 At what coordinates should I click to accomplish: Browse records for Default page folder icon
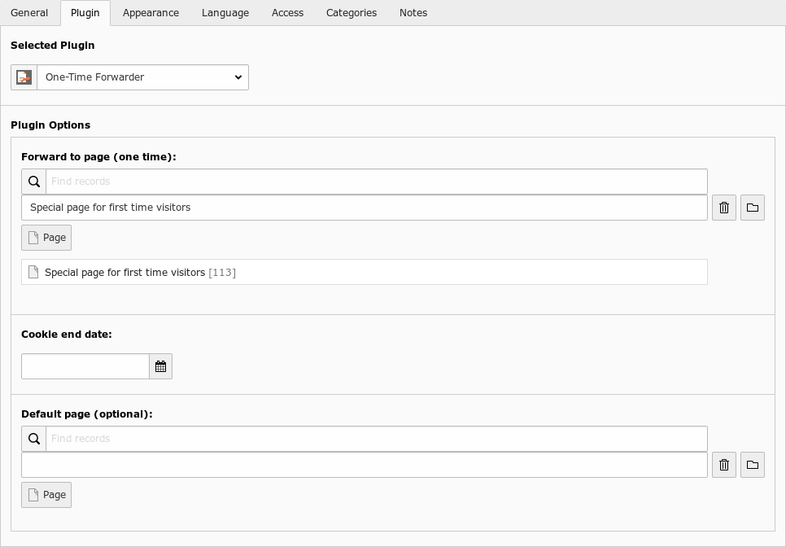click(x=753, y=465)
